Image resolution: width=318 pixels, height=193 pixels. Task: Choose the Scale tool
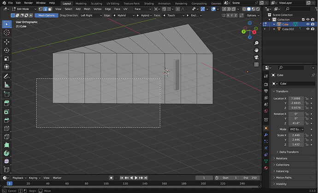coord(7,59)
